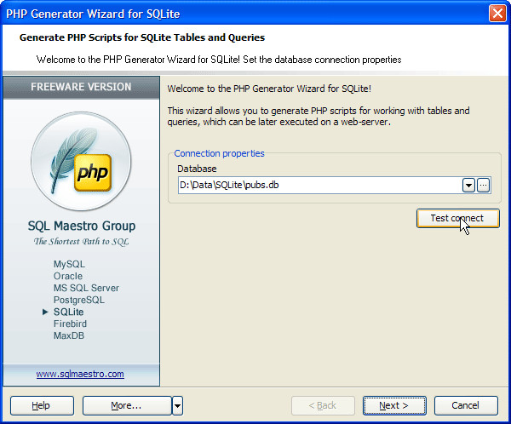
Task: Select Firebird in the product list
Action: coord(70,324)
